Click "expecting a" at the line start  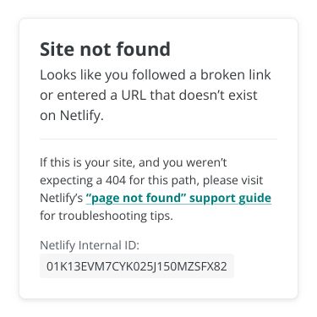[71, 181]
